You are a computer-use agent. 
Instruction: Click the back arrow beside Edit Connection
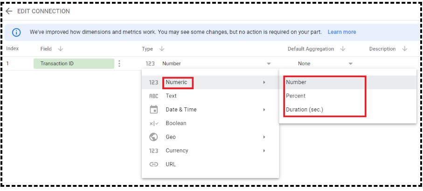tap(9, 11)
